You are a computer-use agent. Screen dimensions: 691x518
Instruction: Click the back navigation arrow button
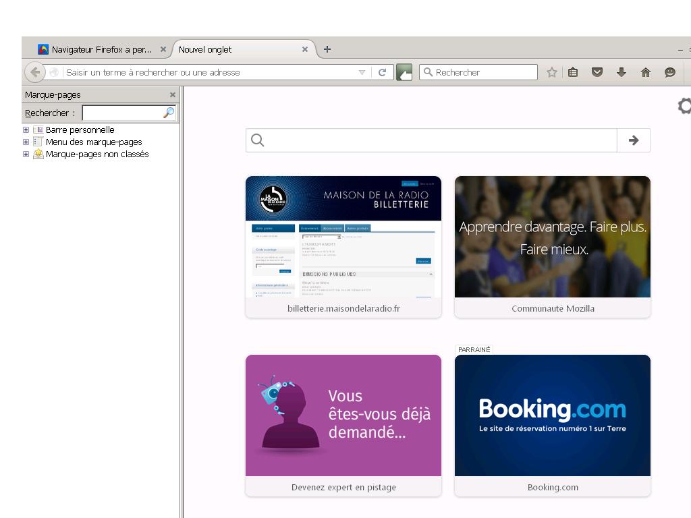(x=35, y=72)
